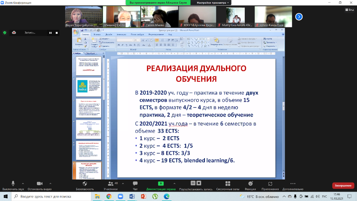Screen dimensions: 357x201
Task: Switch to the Structure (Структура) pane tab
Action: [x=90, y=53]
